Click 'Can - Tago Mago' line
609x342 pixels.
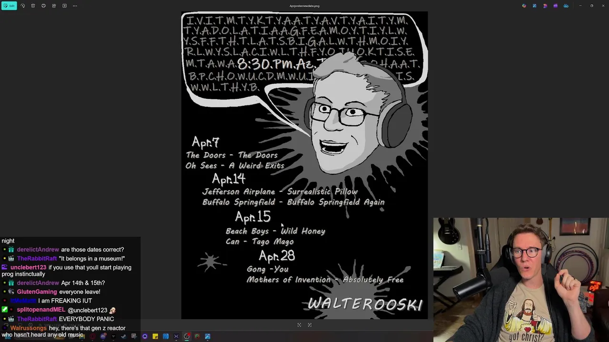(260, 241)
